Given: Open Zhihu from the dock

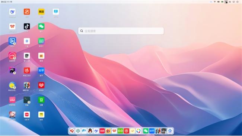Looking at the screenshot, I should point(152,131).
